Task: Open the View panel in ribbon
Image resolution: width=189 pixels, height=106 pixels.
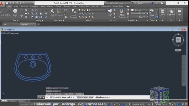Action: pyautogui.click(x=179, y=12)
